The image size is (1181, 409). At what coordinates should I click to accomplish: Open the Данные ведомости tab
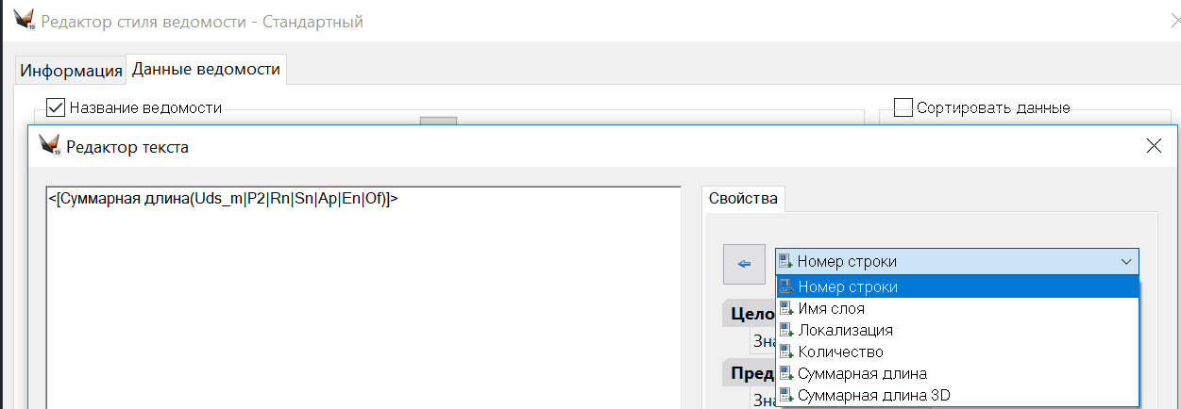tap(206, 69)
